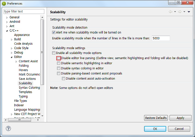
Task: Expand the General tree node
Action: click(7, 18)
